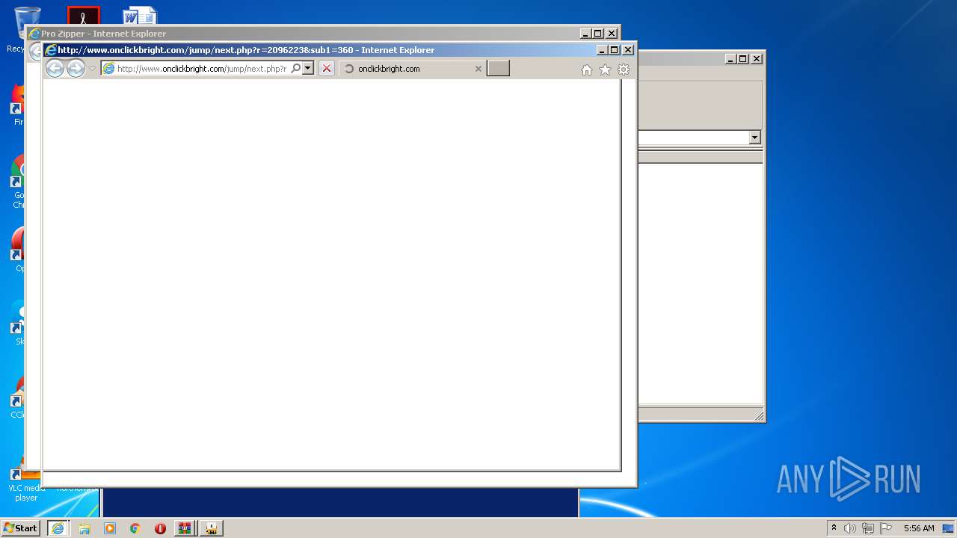Click the 5:56 AM clock
The height and width of the screenshot is (538, 957).
click(x=919, y=528)
